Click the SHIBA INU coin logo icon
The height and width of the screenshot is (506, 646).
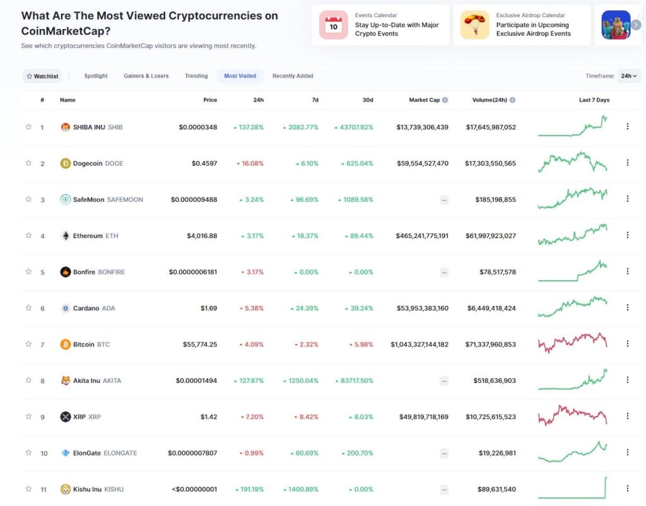(x=65, y=127)
